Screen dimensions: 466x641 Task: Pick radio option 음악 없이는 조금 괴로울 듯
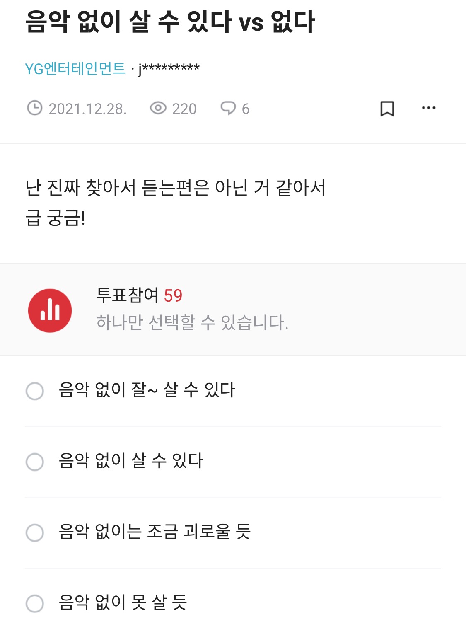click(x=35, y=532)
